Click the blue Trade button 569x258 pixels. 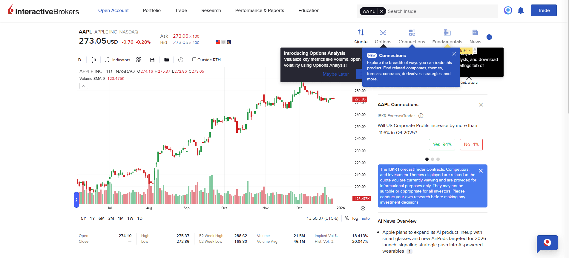tap(544, 10)
